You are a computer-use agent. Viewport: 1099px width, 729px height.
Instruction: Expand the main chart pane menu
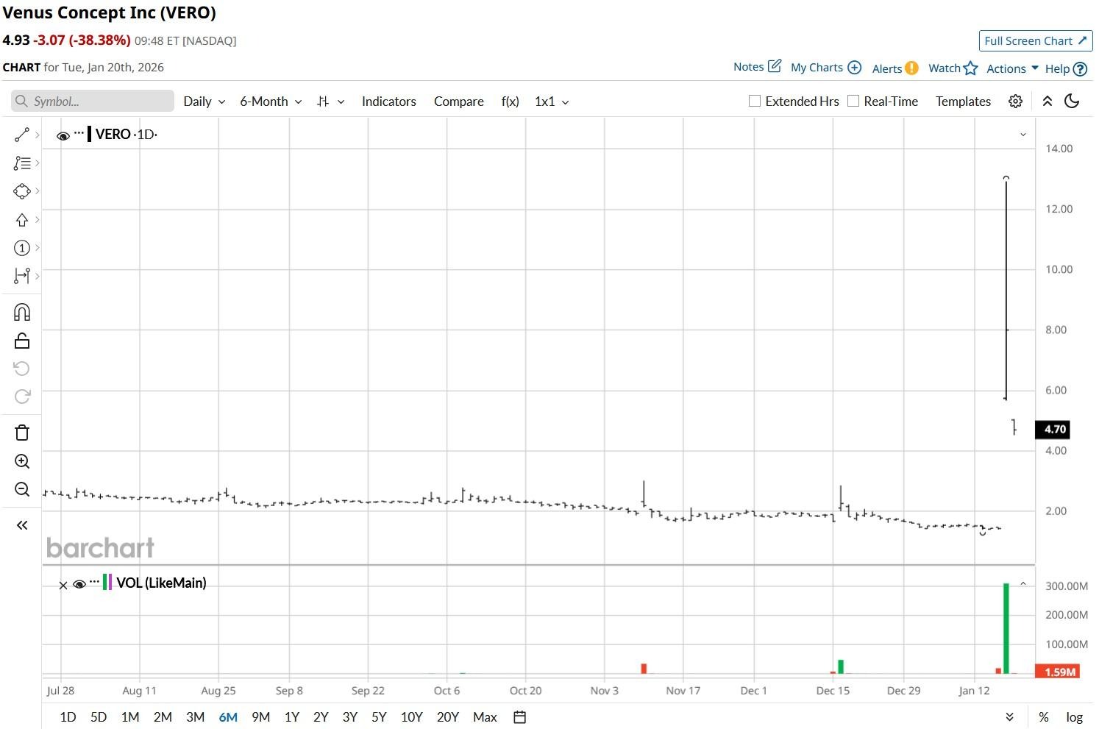tap(1022, 135)
